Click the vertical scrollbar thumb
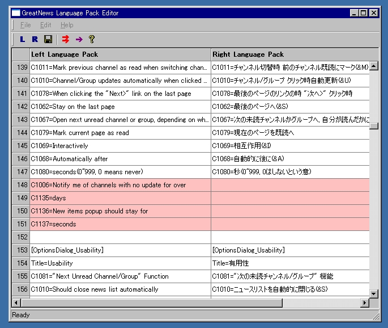The image size is (388, 328). pos(374,126)
